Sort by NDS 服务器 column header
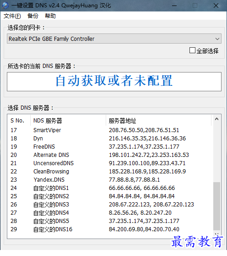The height and width of the screenshot is (256, 227). pyautogui.click(x=68, y=121)
